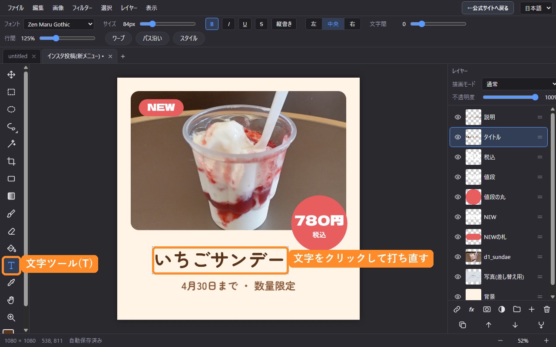Hide the 値段の丸 layer
Viewport: 556px width, 347px height.
click(457, 197)
